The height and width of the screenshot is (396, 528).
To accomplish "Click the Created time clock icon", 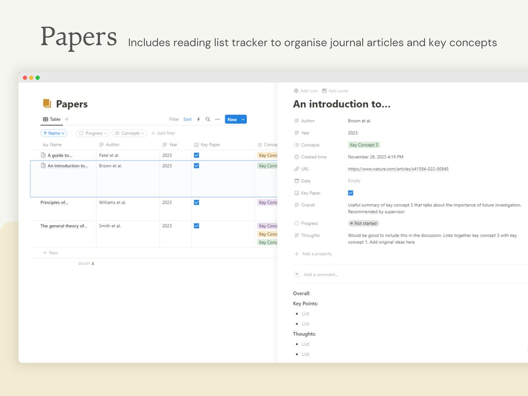I will 297,157.
